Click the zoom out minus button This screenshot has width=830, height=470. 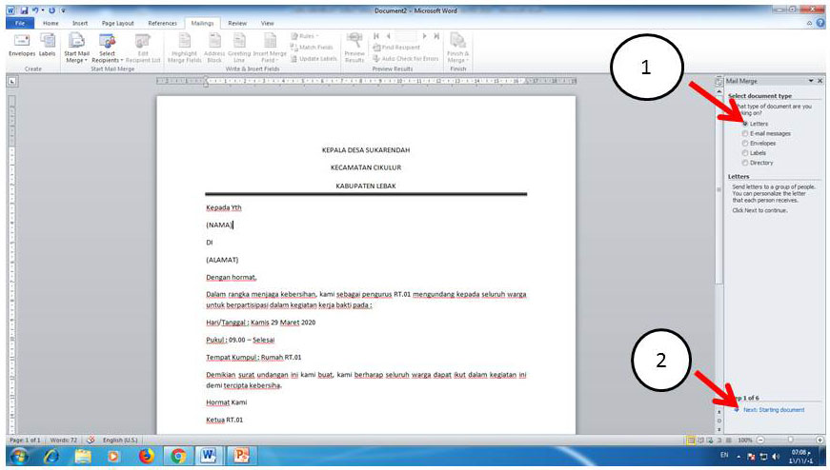point(760,440)
